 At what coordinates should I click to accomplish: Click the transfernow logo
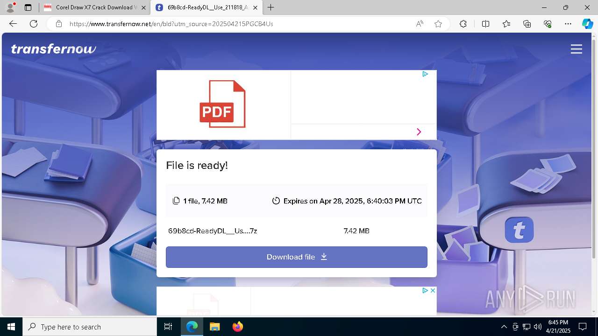pyautogui.click(x=53, y=49)
